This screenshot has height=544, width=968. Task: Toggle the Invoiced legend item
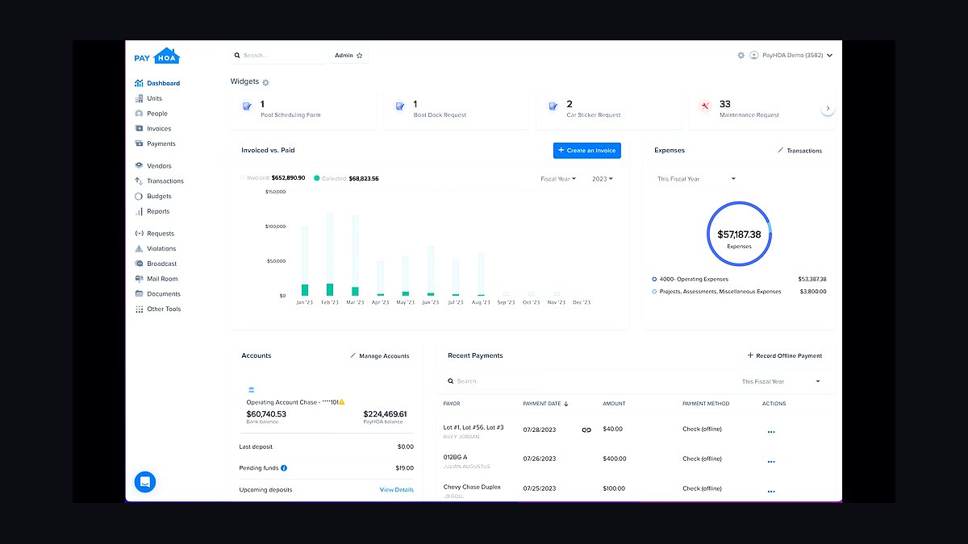coord(273,178)
